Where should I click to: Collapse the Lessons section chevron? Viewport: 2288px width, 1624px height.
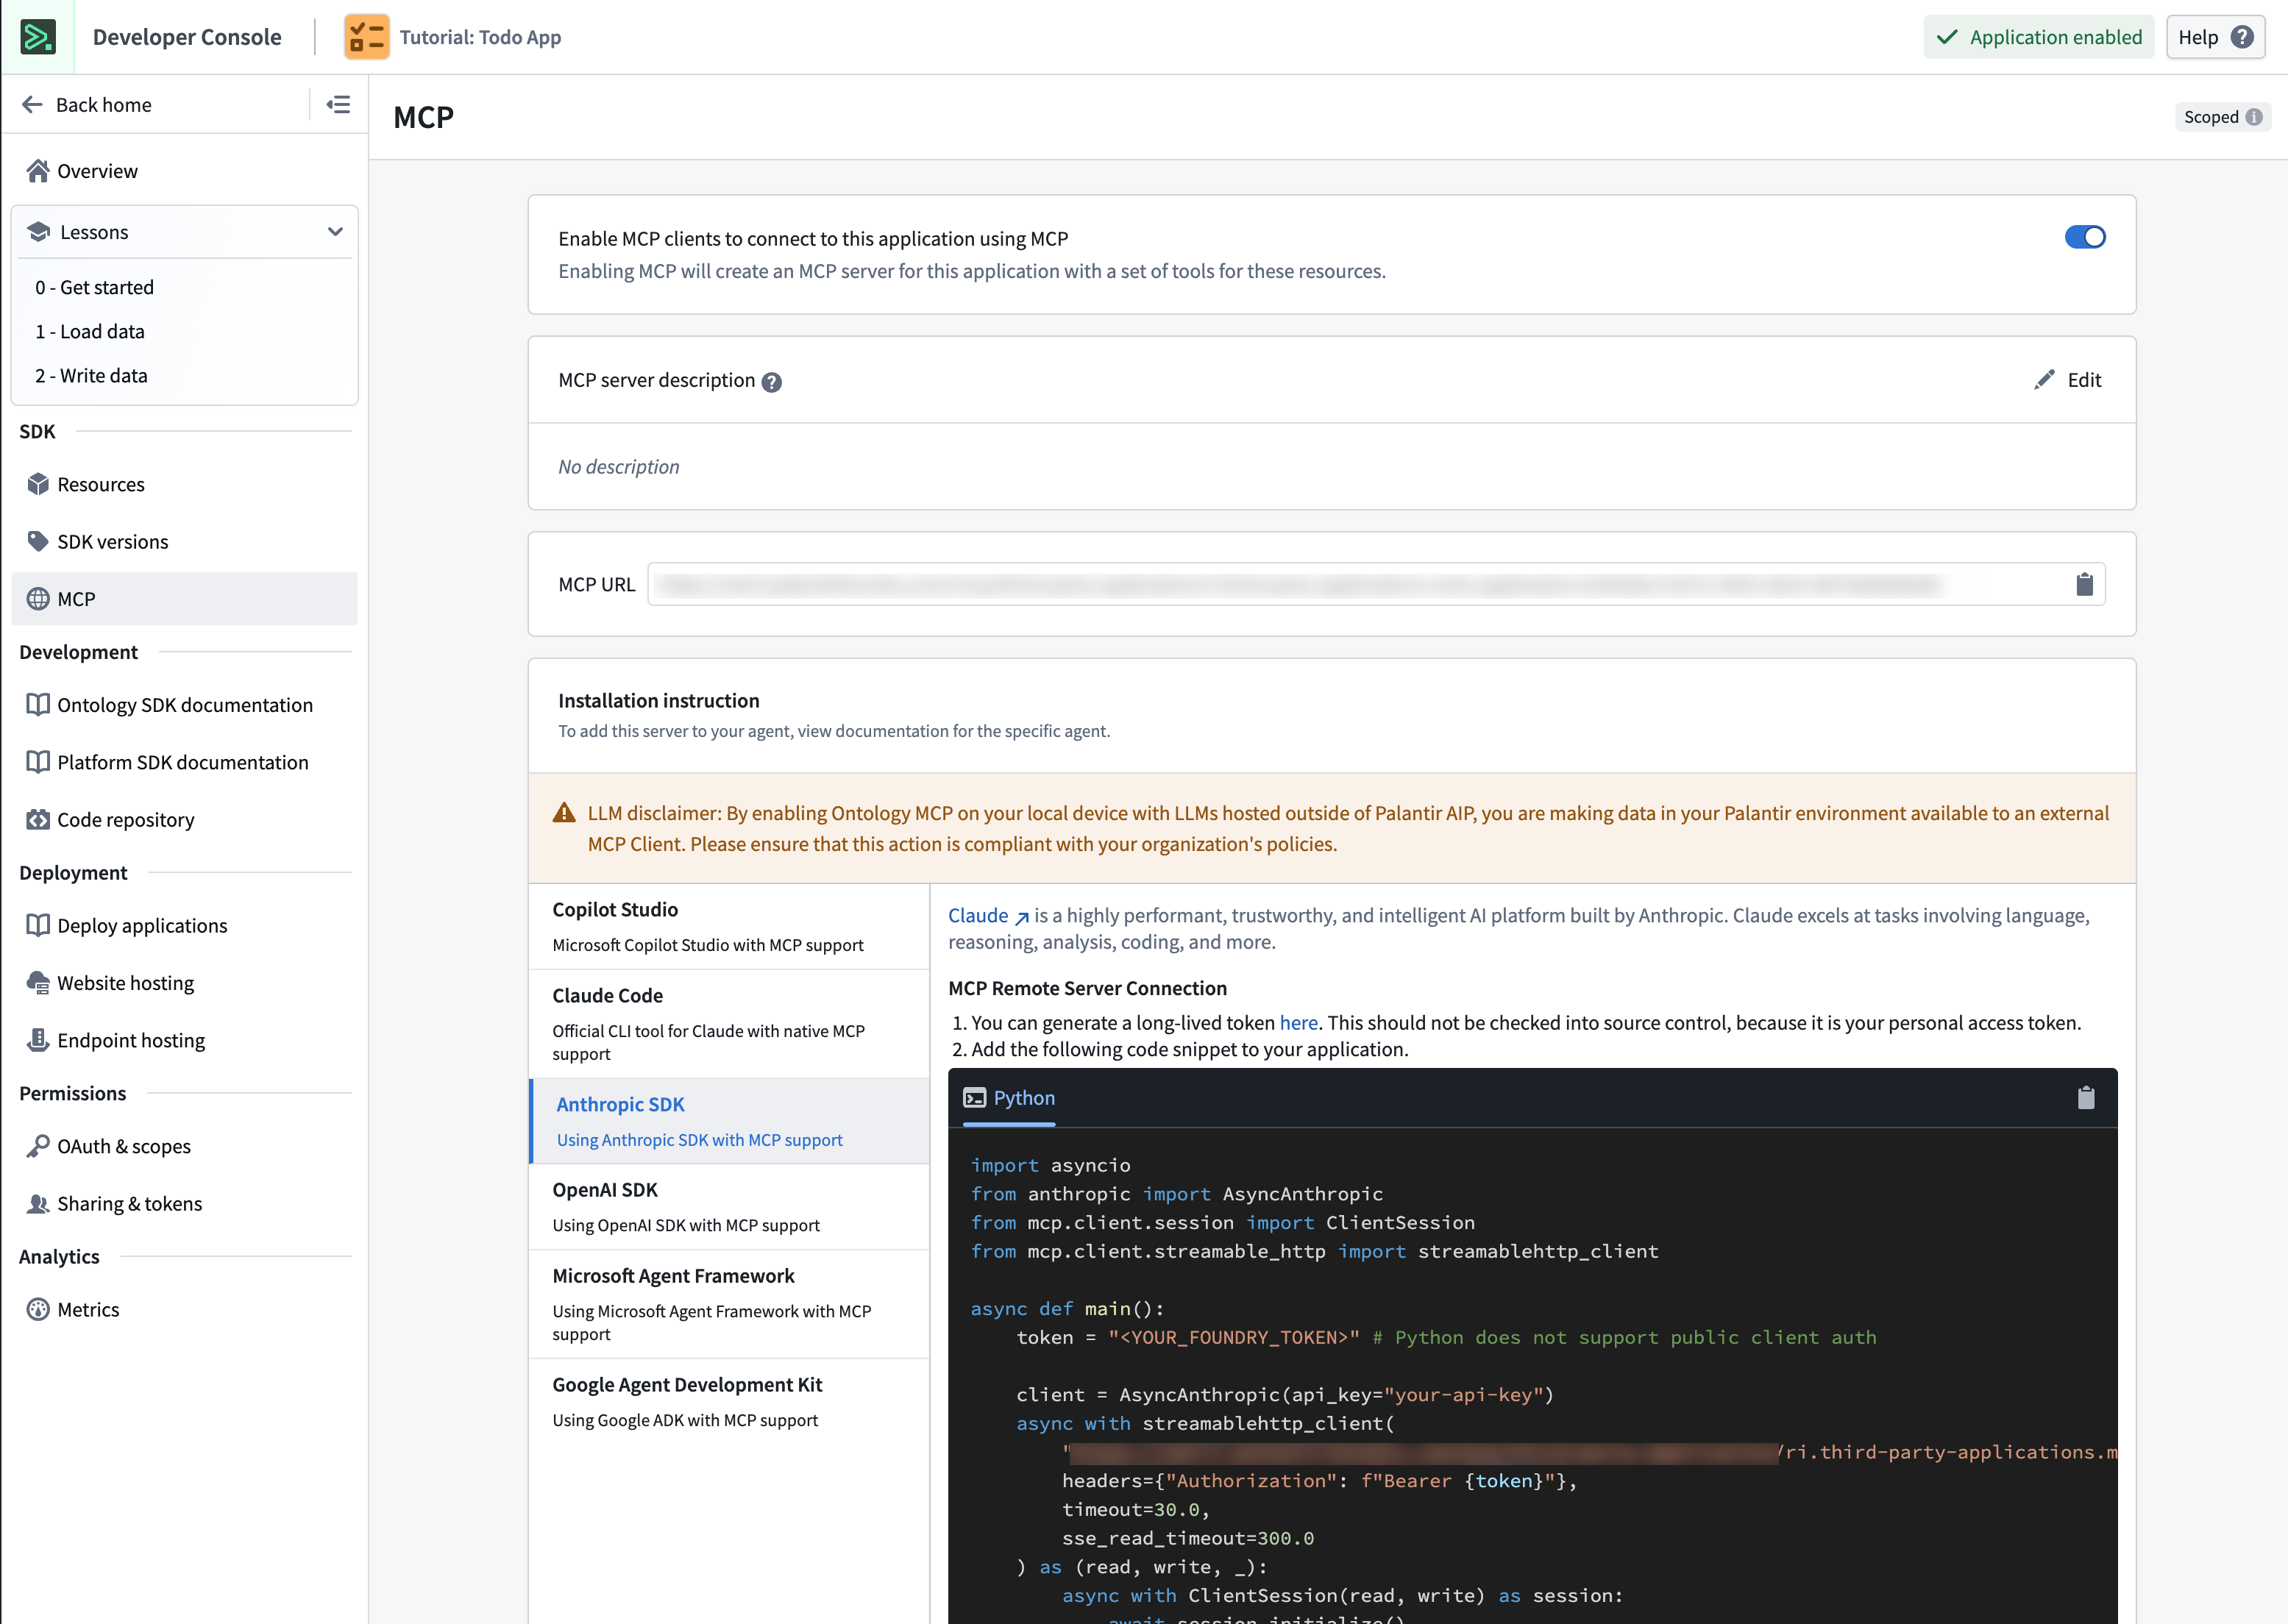335,231
